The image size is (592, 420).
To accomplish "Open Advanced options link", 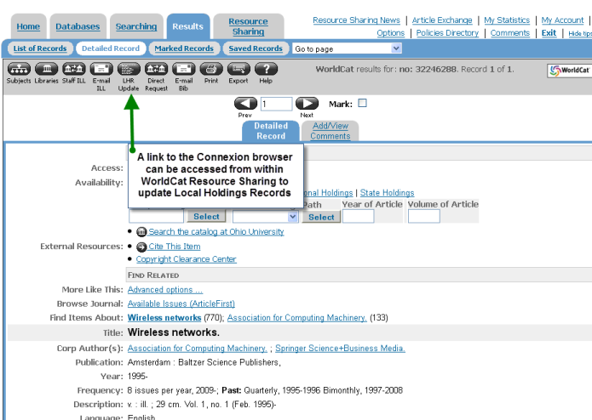I will 165,290.
